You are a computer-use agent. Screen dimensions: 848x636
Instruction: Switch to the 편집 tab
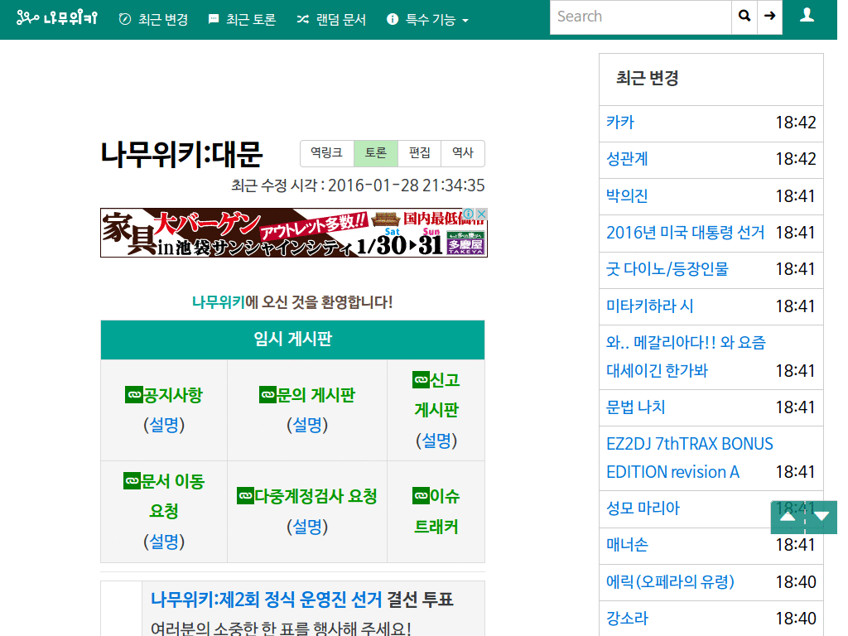(418, 153)
